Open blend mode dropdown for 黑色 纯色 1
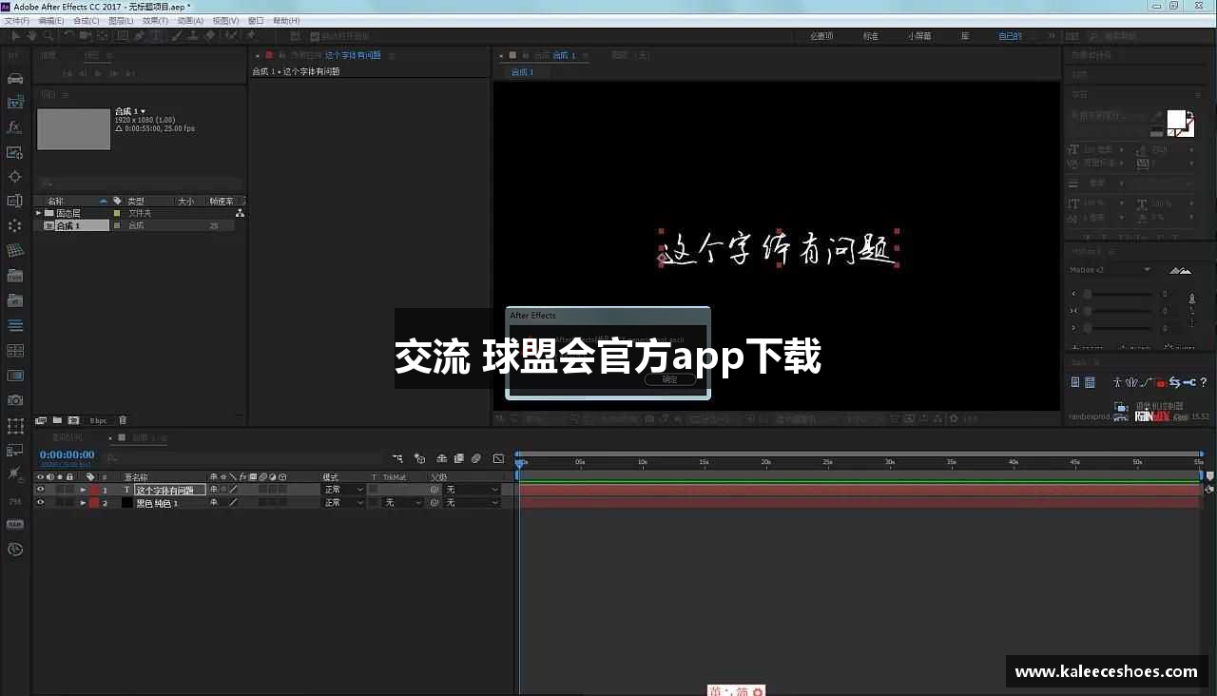 (x=343, y=502)
